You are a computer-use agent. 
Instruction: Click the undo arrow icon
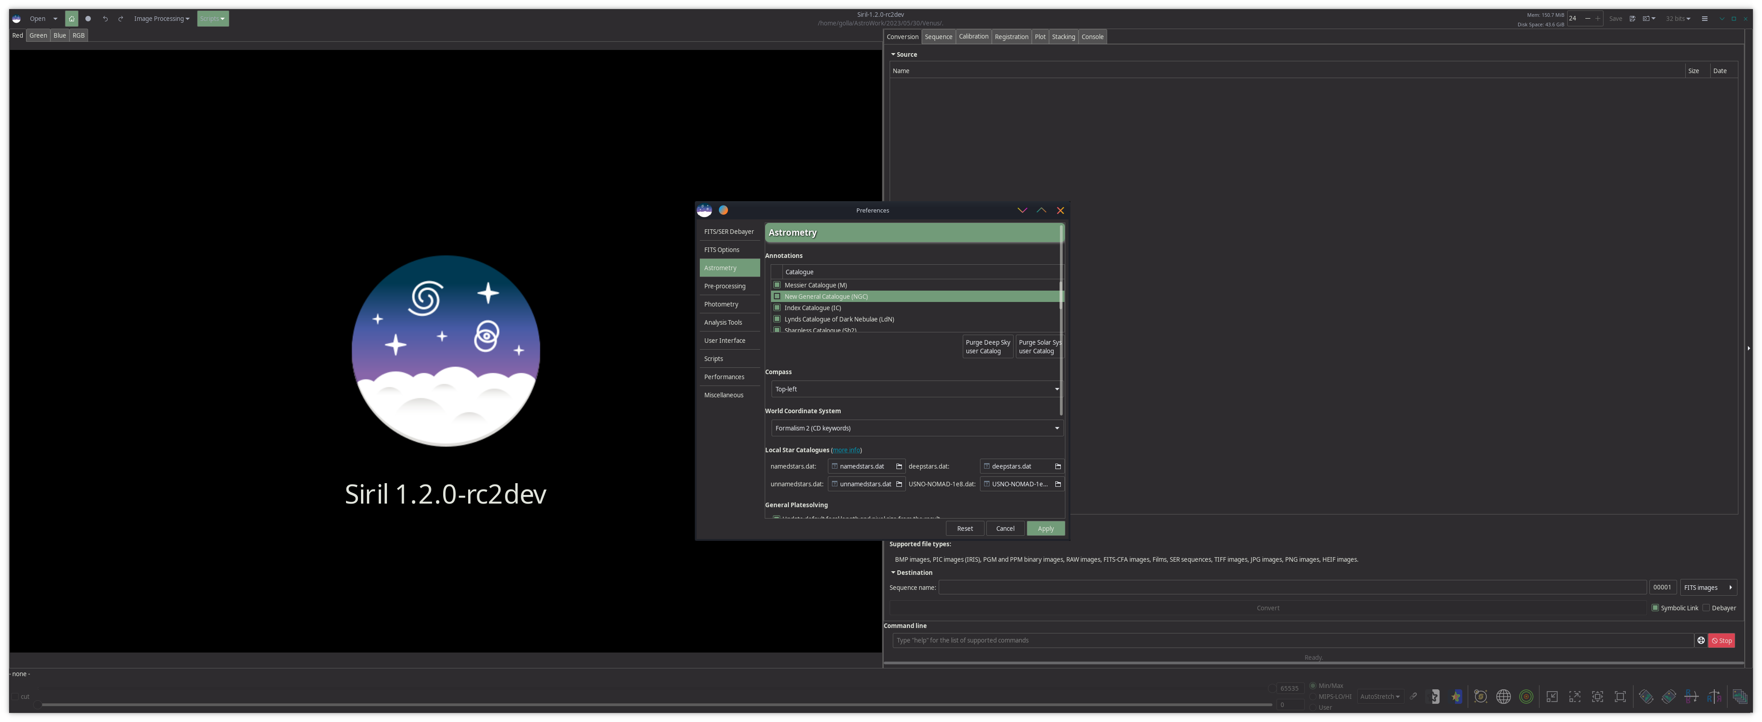[x=104, y=19]
